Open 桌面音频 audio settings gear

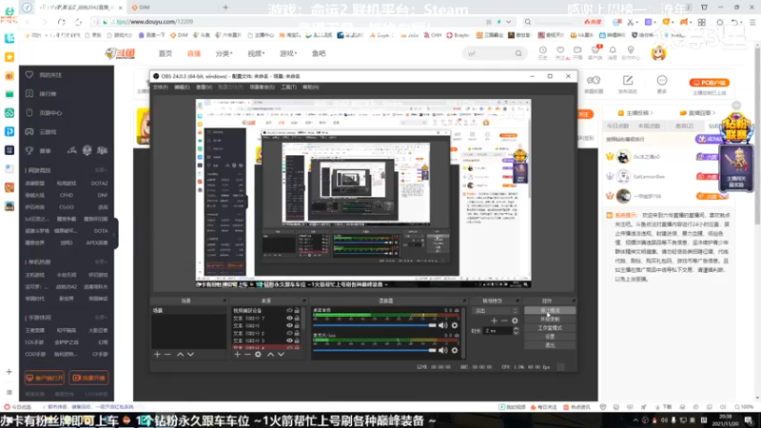(x=455, y=325)
